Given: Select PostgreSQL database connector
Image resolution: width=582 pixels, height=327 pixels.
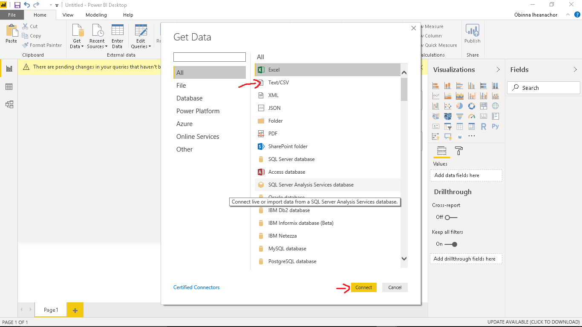Looking at the screenshot, I should tap(328, 261).
